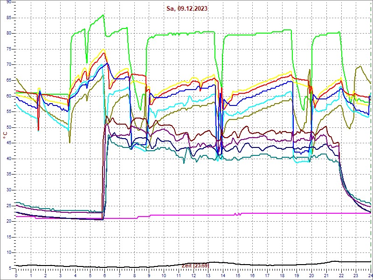Click hour 7 on the time axis

pos(120,275)
